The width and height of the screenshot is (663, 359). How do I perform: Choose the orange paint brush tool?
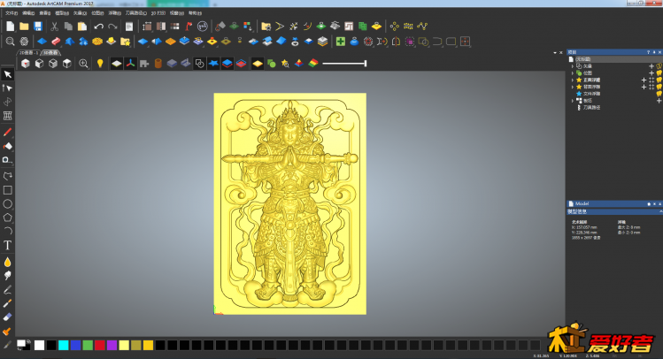(x=7, y=331)
